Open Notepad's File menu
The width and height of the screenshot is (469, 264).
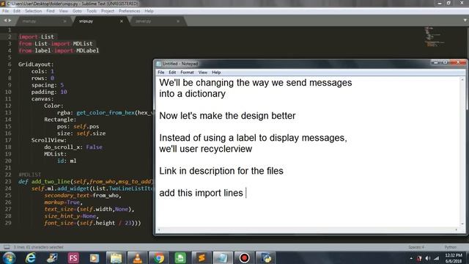(161, 73)
